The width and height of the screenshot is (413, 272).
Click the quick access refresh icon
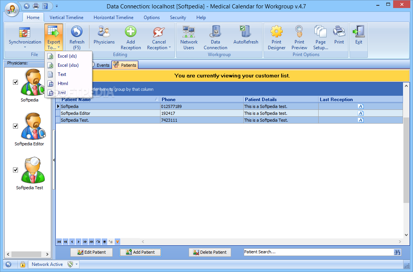27,6
